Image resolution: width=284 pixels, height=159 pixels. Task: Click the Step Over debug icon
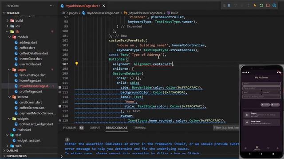pos(236,6)
